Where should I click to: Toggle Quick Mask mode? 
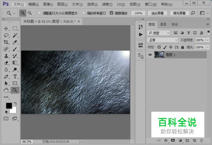click(6, 118)
